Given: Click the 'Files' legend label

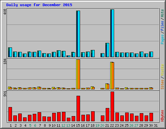Looking at the screenshot, I should [162, 26].
